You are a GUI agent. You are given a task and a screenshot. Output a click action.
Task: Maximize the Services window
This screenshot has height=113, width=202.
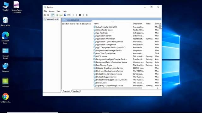(151, 7)
